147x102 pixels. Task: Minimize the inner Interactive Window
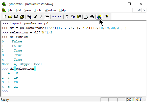click(x=134, y=10)
